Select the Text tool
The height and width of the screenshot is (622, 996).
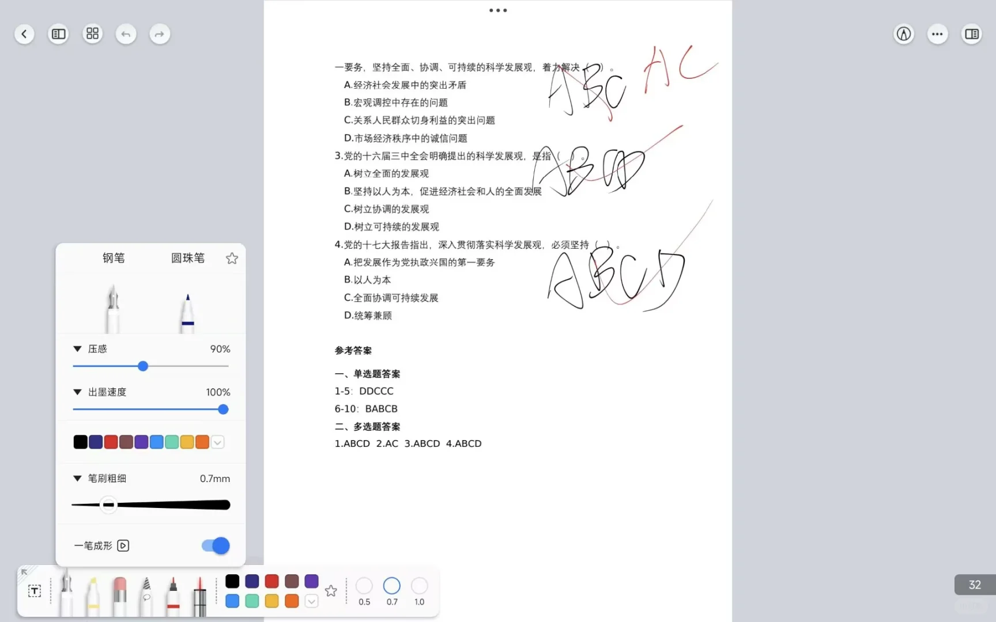click(35, 590)
